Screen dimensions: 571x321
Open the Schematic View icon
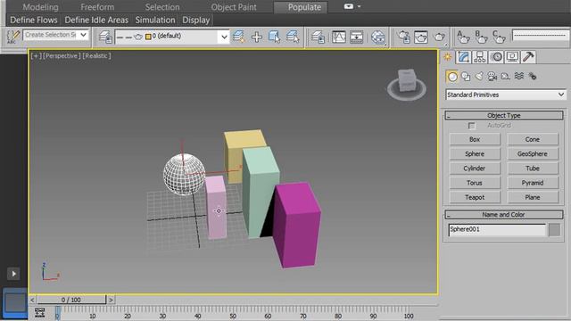point(357,37)
